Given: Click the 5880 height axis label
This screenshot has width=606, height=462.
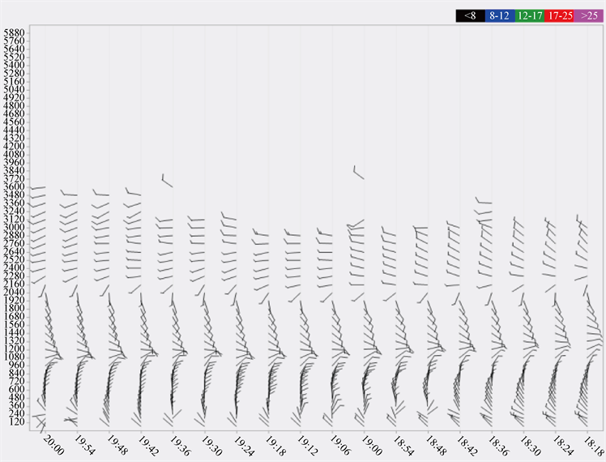Looking at the screenshot, I should pyautogui.click(x=15, y=32).
